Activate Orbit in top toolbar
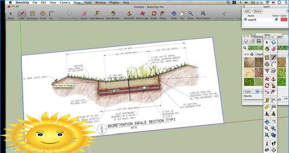 (x=174, y=15)
